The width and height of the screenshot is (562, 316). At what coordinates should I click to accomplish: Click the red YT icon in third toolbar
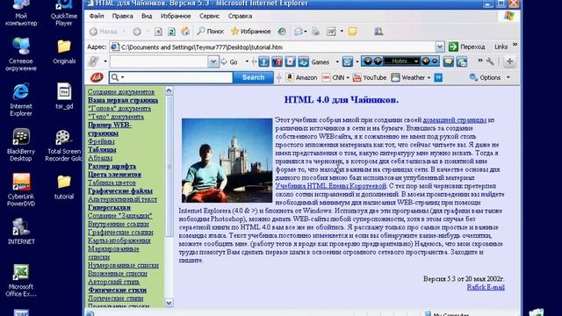point(277,61)
